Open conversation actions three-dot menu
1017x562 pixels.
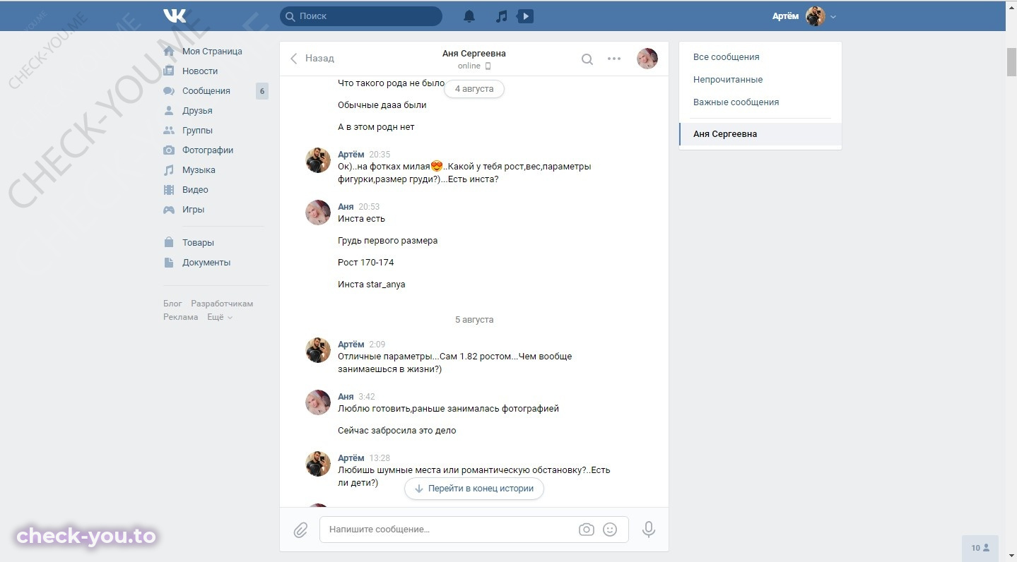[614, 59]
